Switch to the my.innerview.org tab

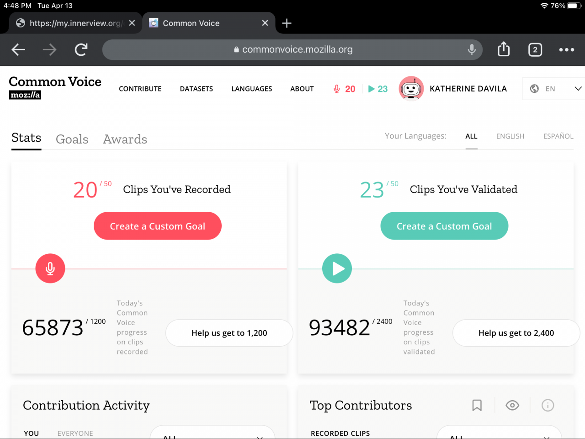pyautogui.click(x=75, y=23)
